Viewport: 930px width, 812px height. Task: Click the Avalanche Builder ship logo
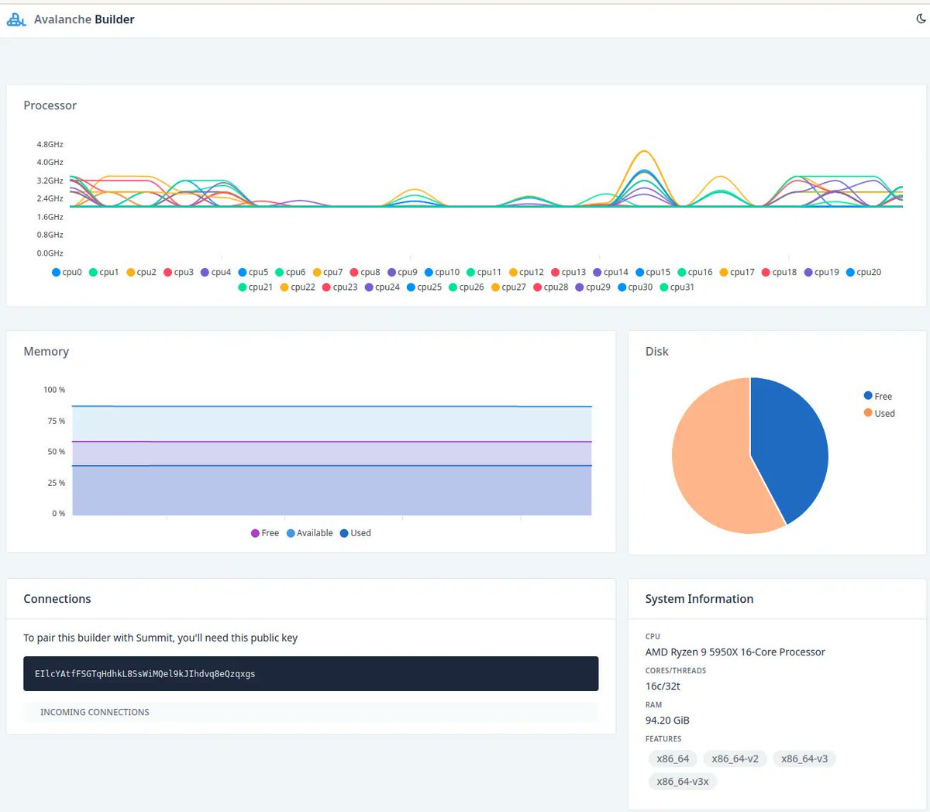point(16,19)
